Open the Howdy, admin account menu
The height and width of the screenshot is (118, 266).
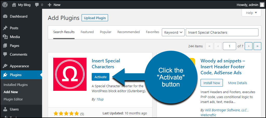(250, 5)
